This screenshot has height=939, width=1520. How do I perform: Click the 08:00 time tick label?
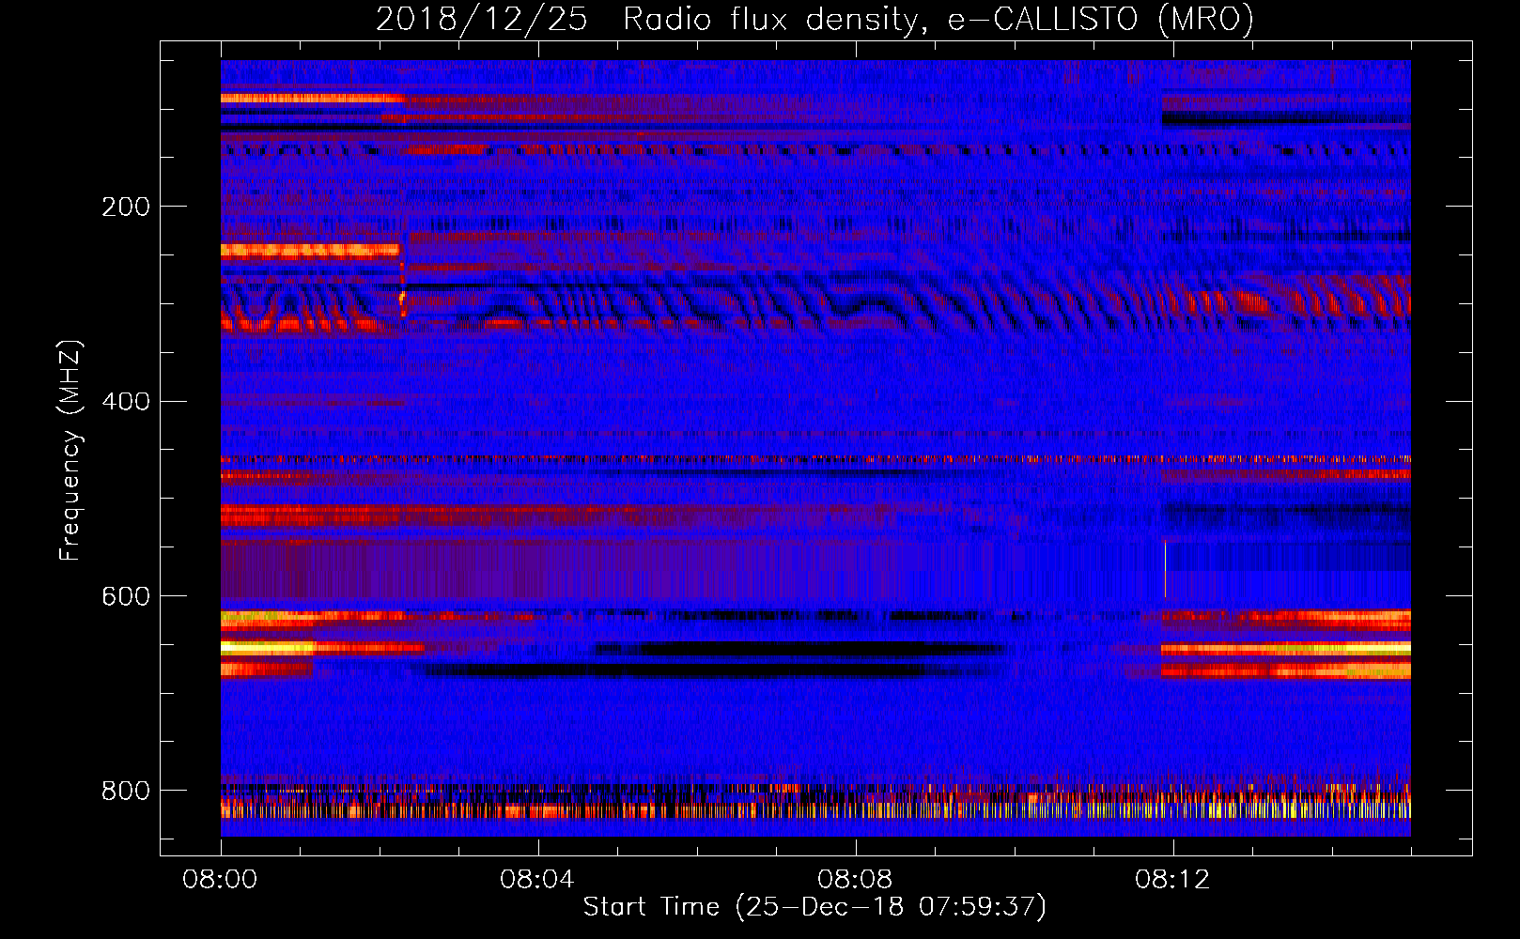click(x=221, y=880)
